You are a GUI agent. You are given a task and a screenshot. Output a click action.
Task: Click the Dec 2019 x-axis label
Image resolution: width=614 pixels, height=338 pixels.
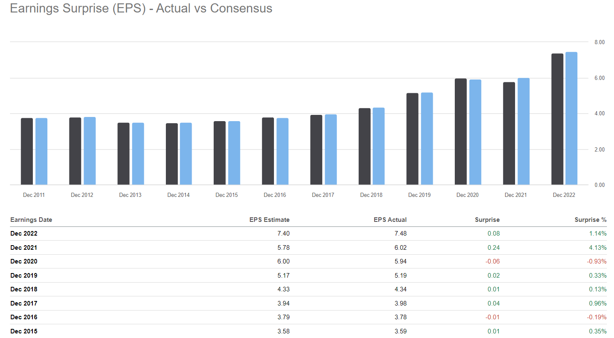[419, 195]
